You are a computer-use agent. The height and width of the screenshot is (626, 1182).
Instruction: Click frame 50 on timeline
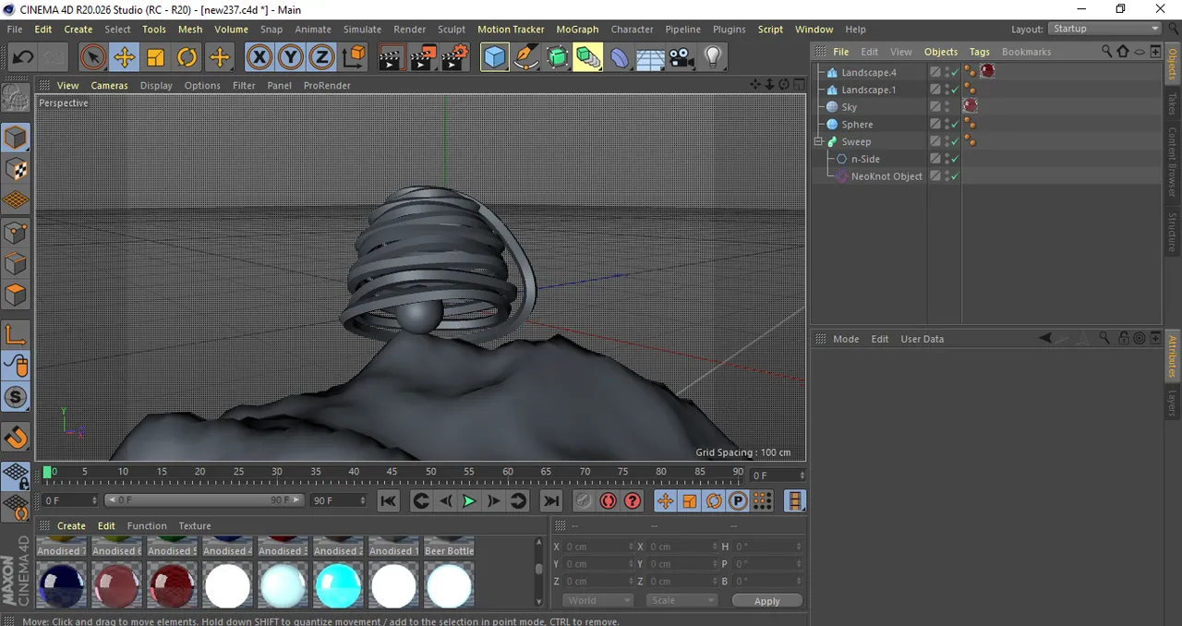click(469, 473)
